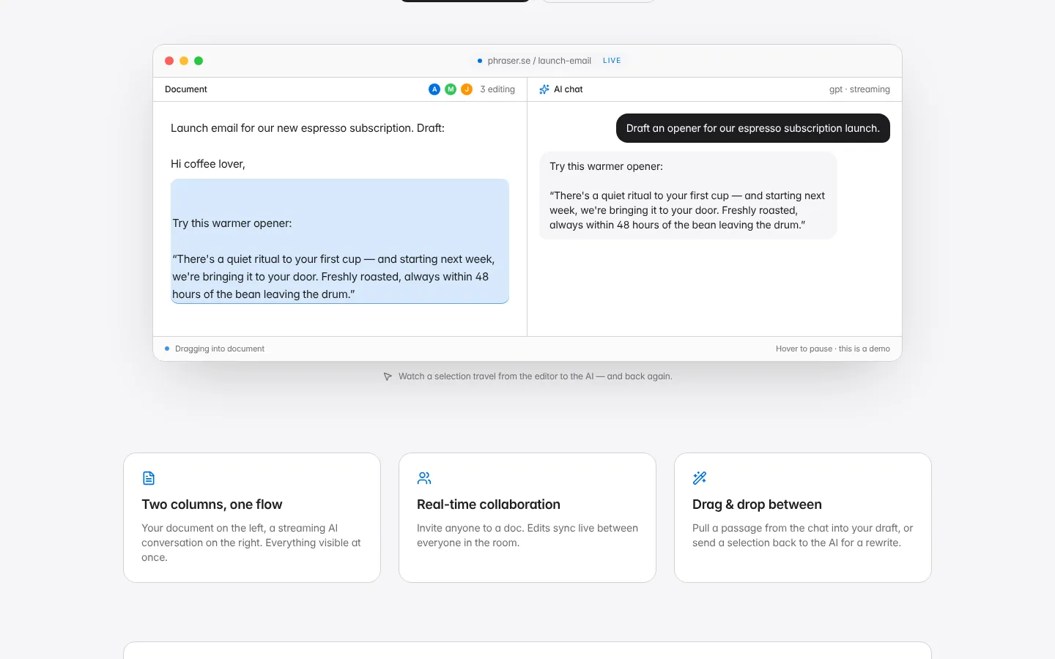The width and height of the screenshot is (1055, 659).
Task: Click Hover to pause · this is a demo text
Action: [833, 349]
